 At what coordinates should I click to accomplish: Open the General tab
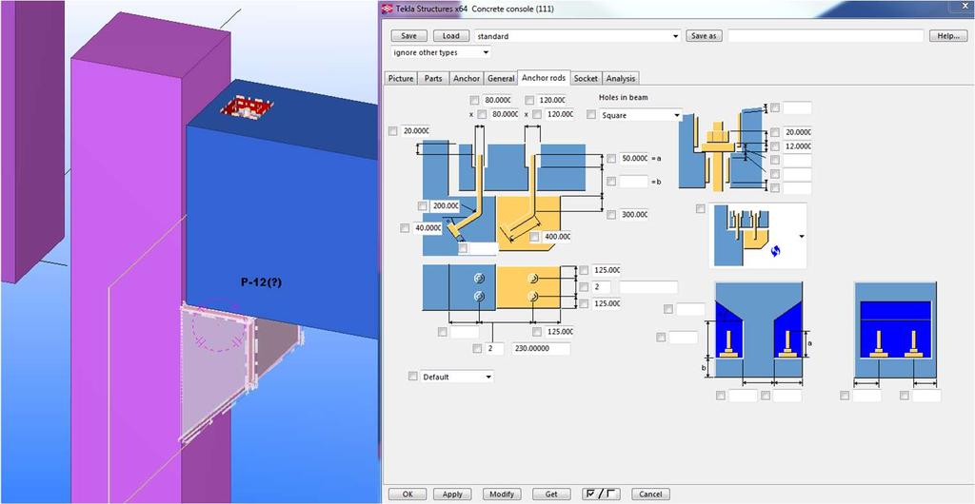point(501,78)
